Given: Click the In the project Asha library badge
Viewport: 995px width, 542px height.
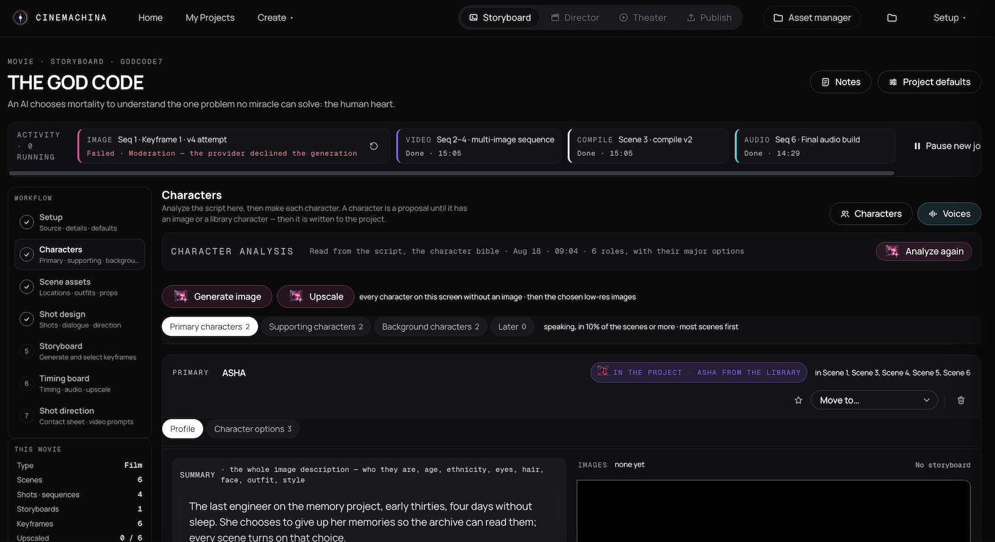Looking at the screenshot, I should (x=699, y=373).
